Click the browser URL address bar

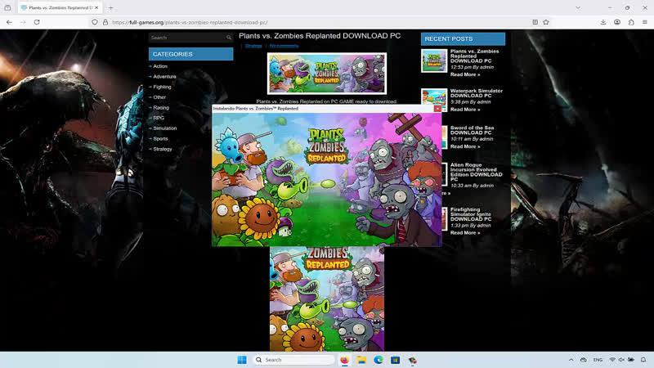[319, 22]
